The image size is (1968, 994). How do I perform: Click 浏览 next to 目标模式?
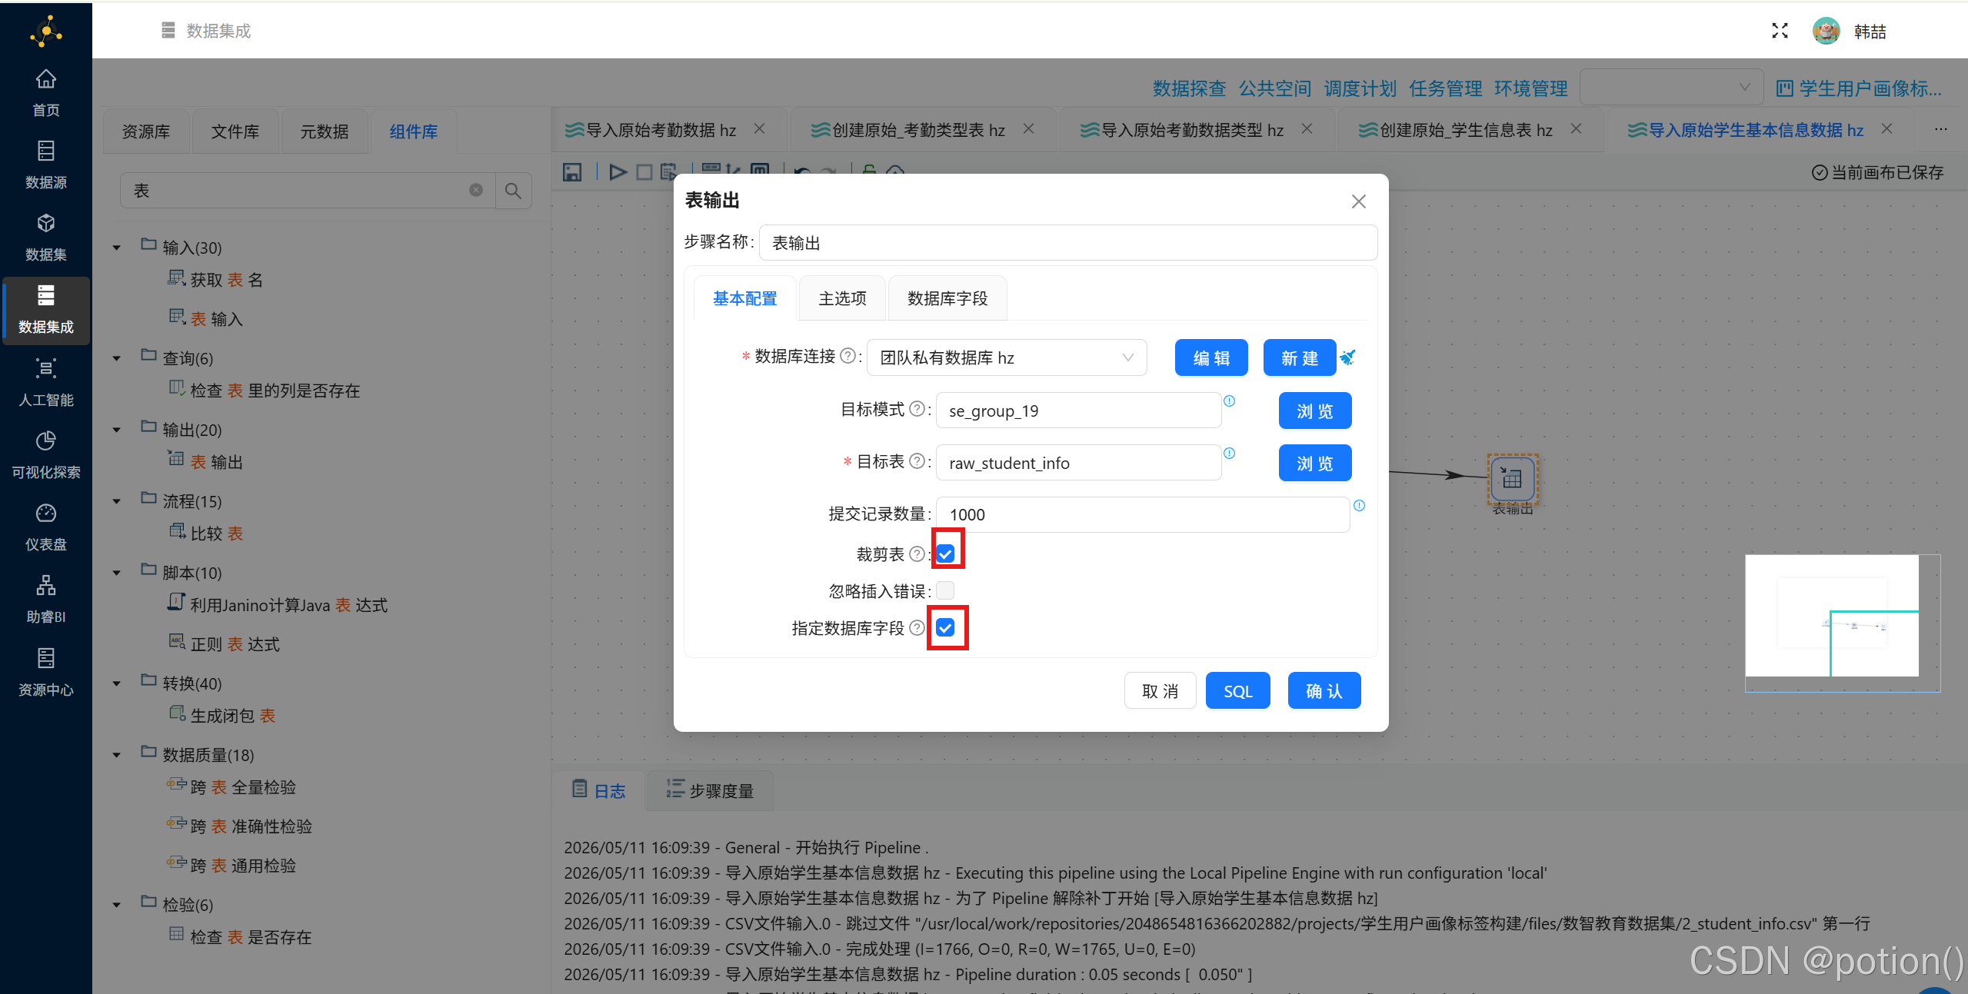pyautogui.click(x=1315, y=411)
